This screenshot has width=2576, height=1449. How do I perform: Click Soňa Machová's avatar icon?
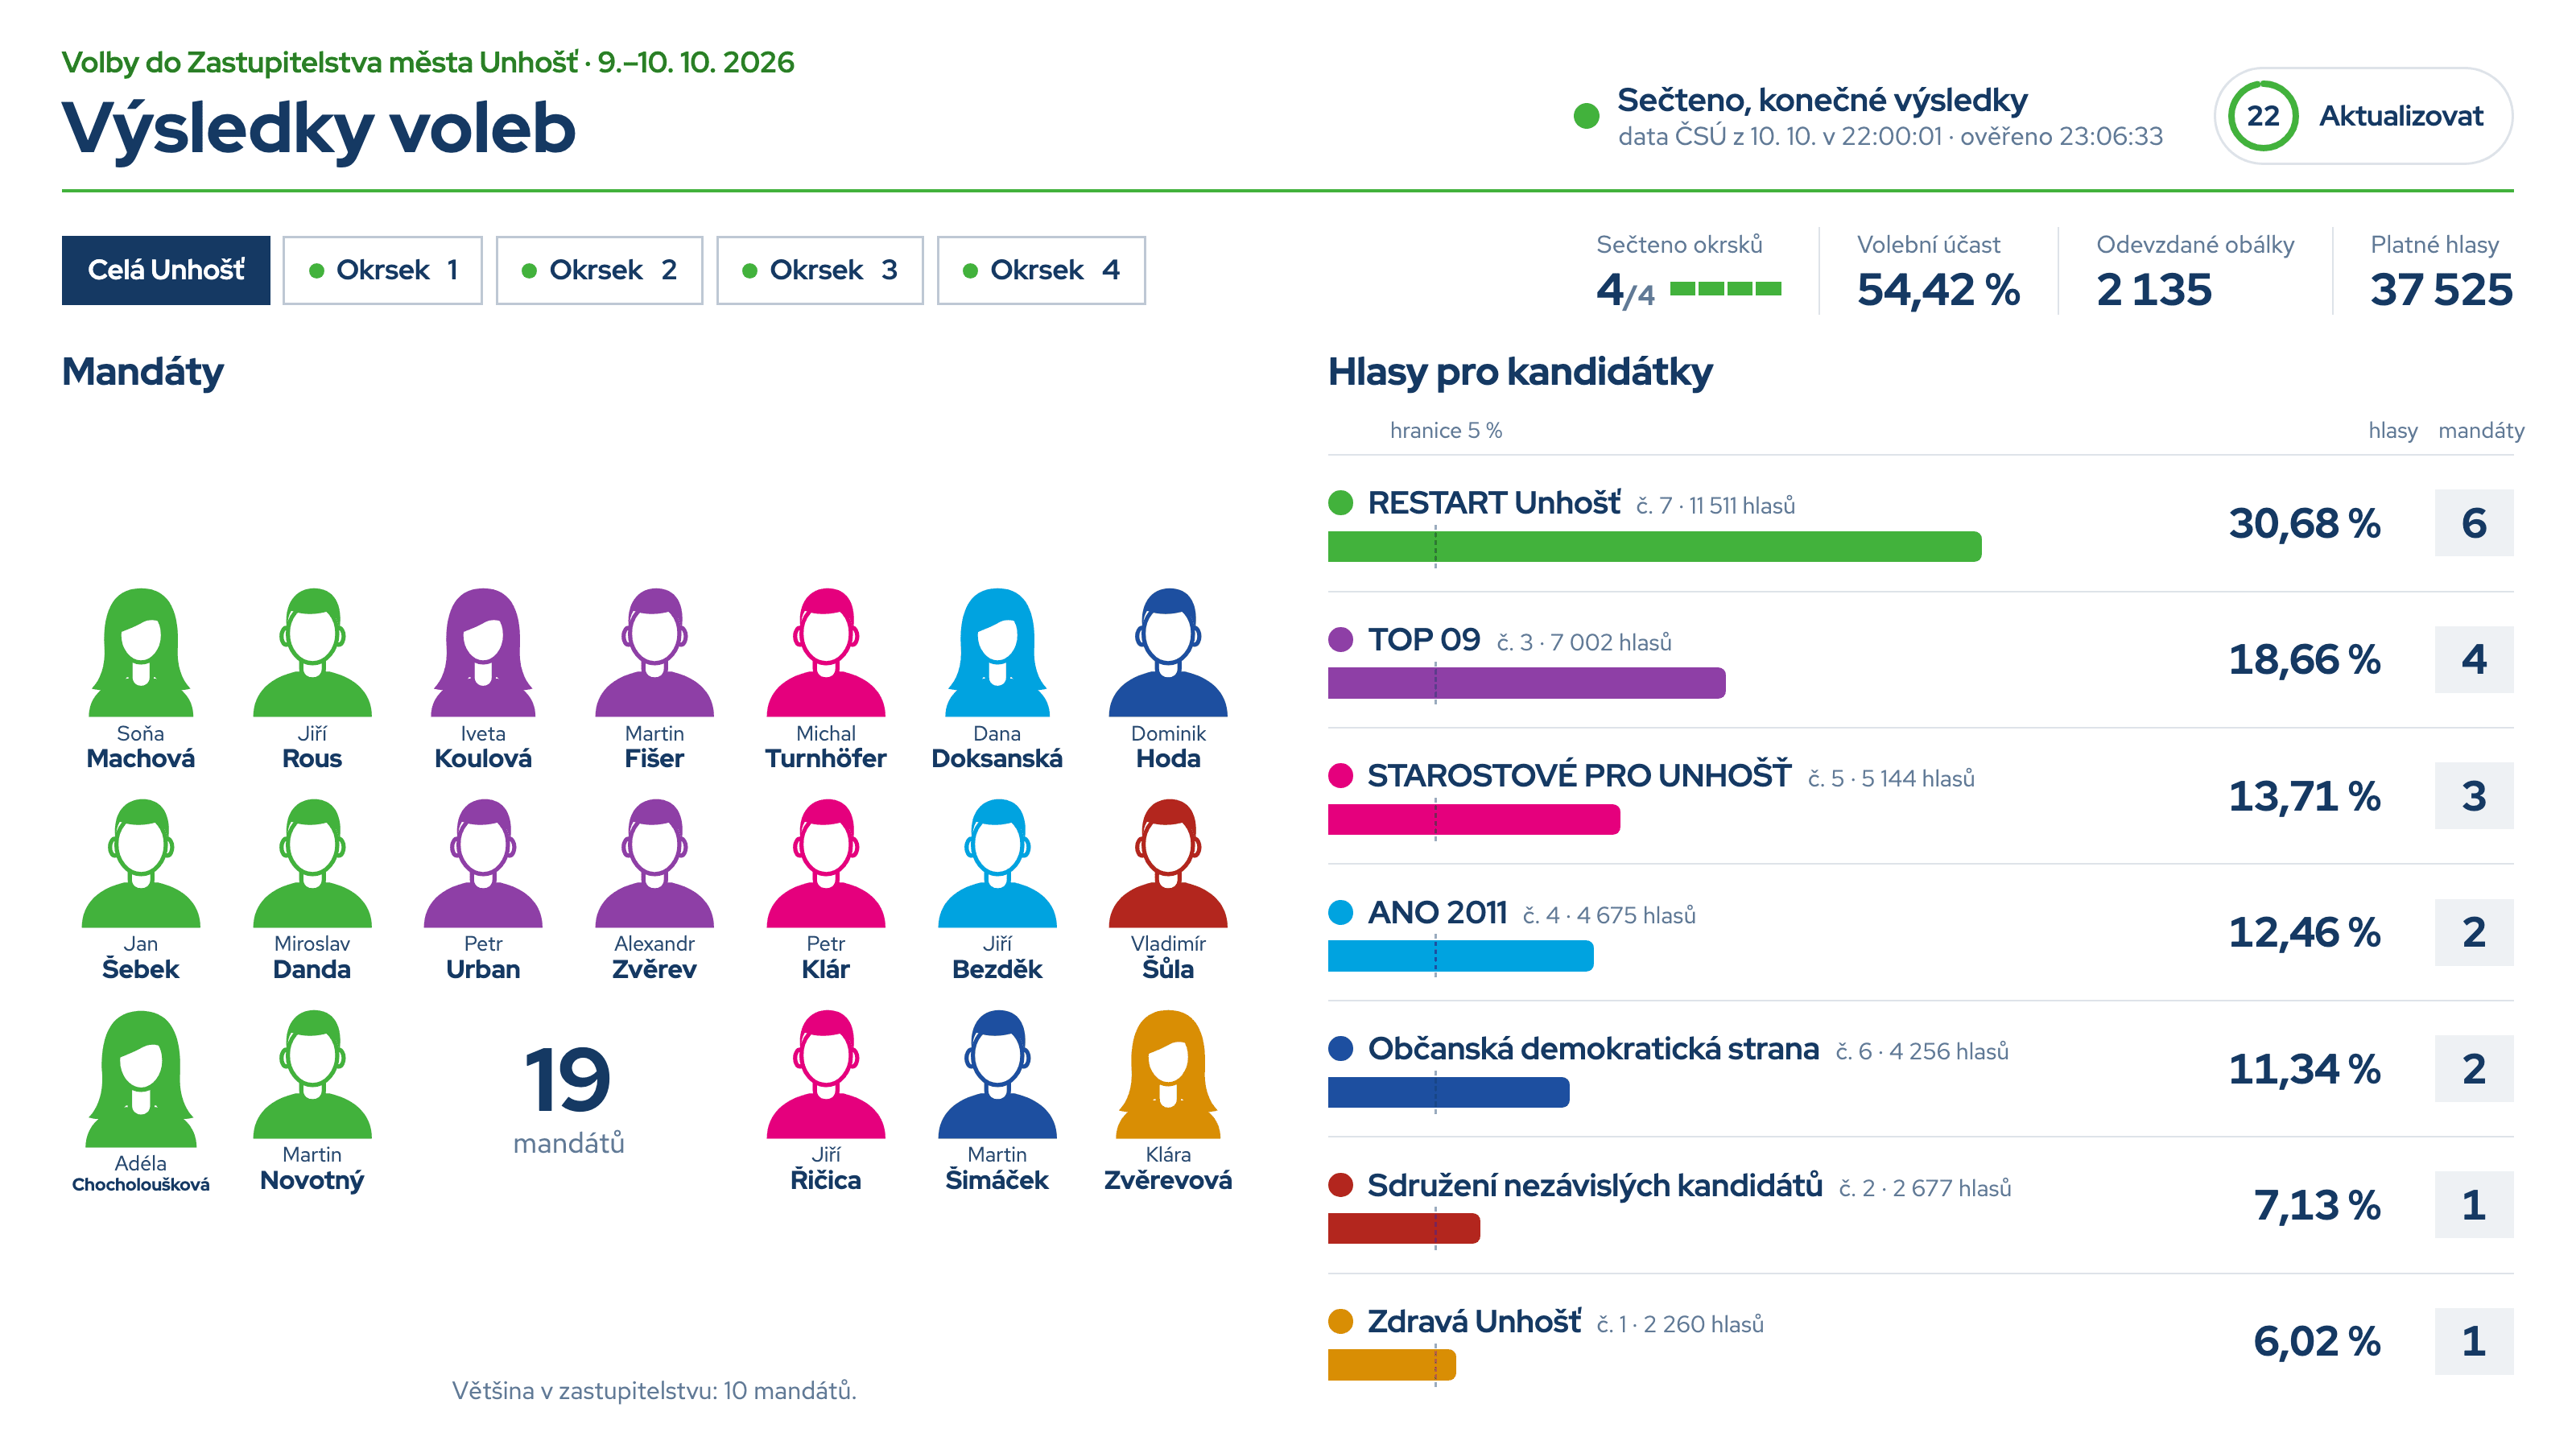point(141,652)
